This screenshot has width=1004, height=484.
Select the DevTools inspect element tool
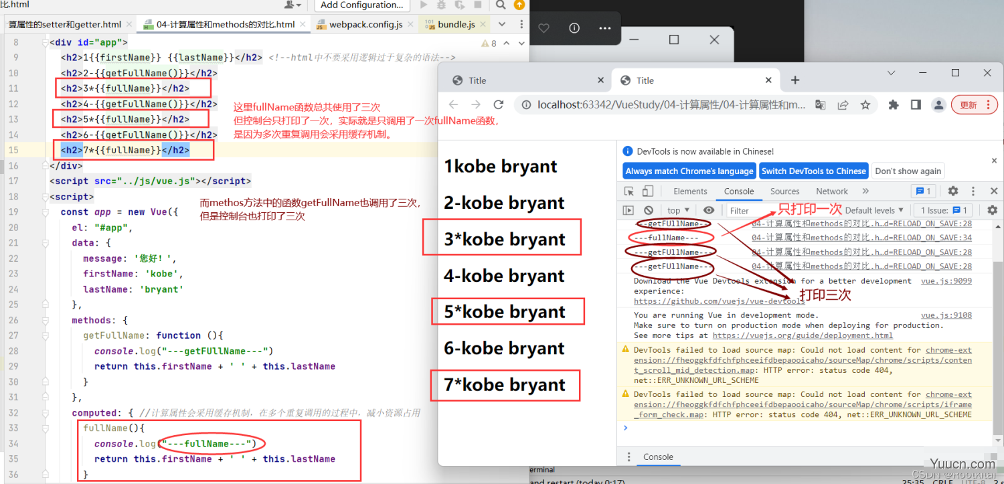pos(629,191)
